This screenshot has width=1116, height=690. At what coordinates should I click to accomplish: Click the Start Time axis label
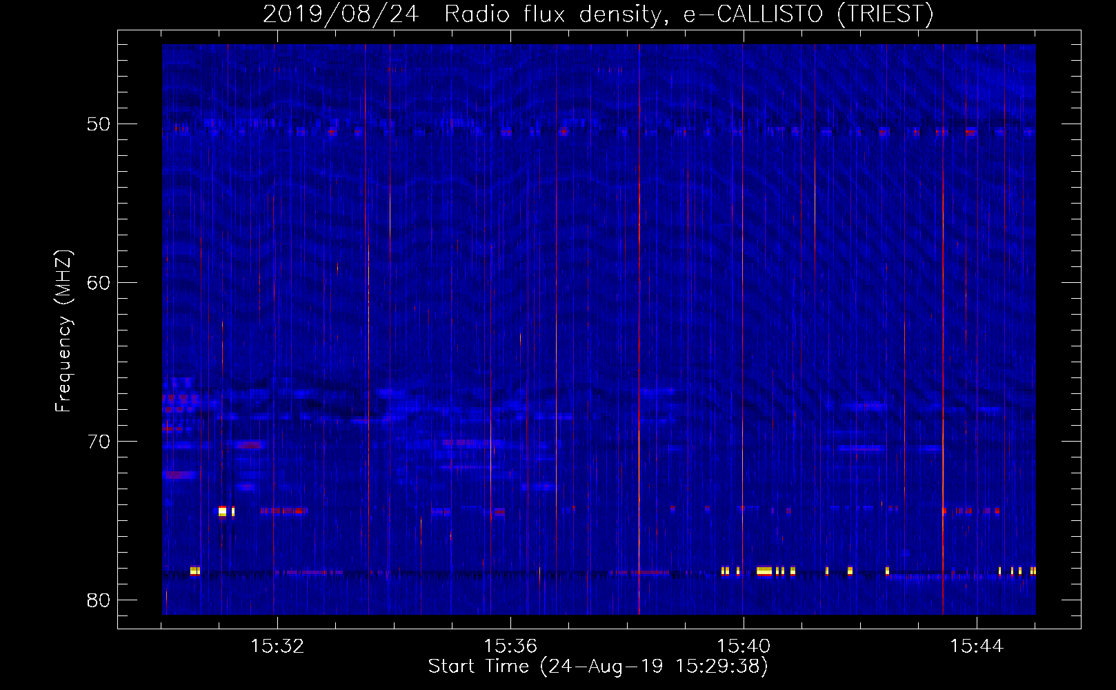pos(598,667)
